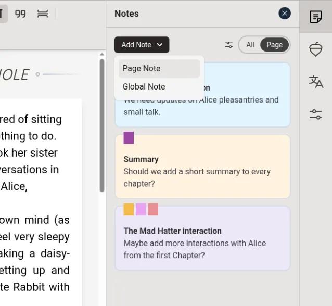Open the Notes panel sidebar icon
The height and width of the screenshot is (306, 332).
pyautogui.click(x=315, y=17)
